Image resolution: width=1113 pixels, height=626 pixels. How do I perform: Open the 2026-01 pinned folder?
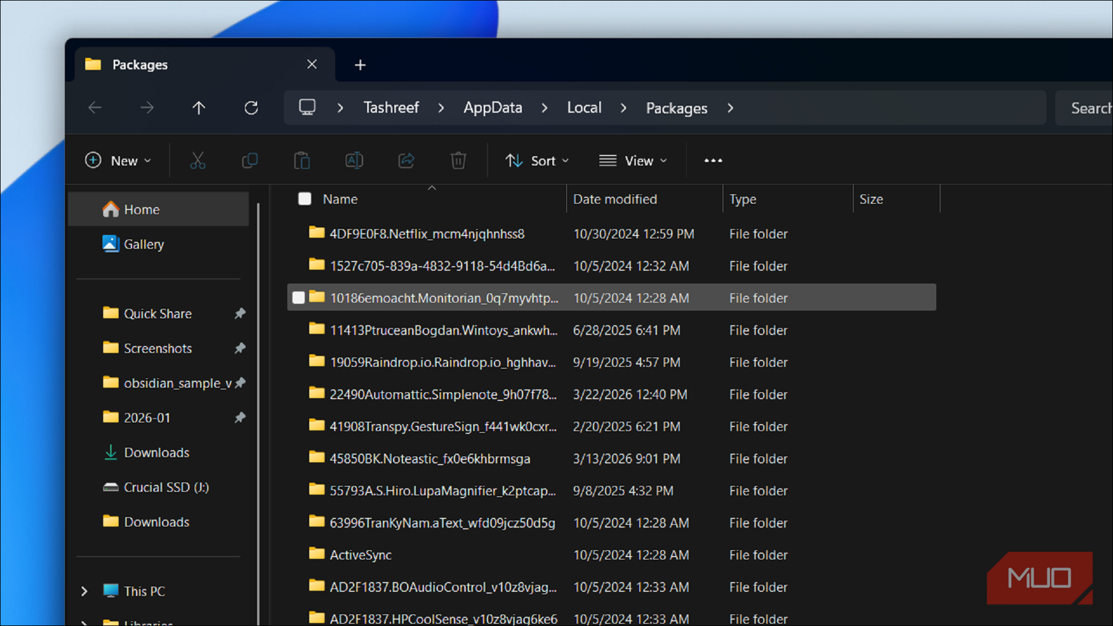[x=147, y=418]
